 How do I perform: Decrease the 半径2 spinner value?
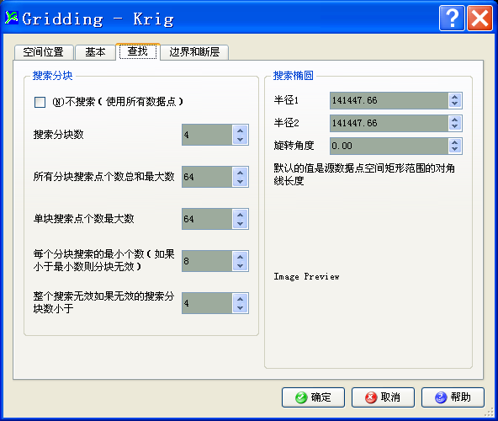point(455,126)
